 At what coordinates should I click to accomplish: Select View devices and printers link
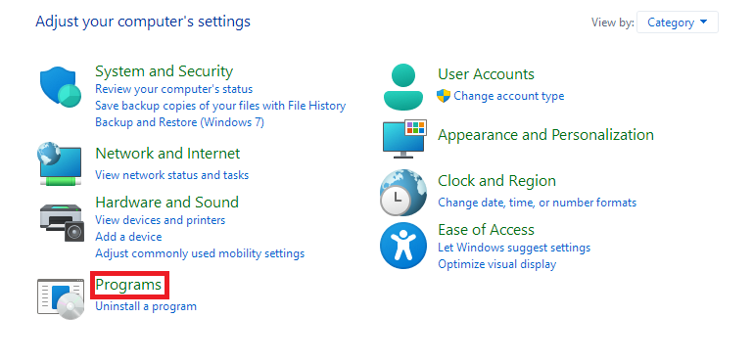(161, 220)
